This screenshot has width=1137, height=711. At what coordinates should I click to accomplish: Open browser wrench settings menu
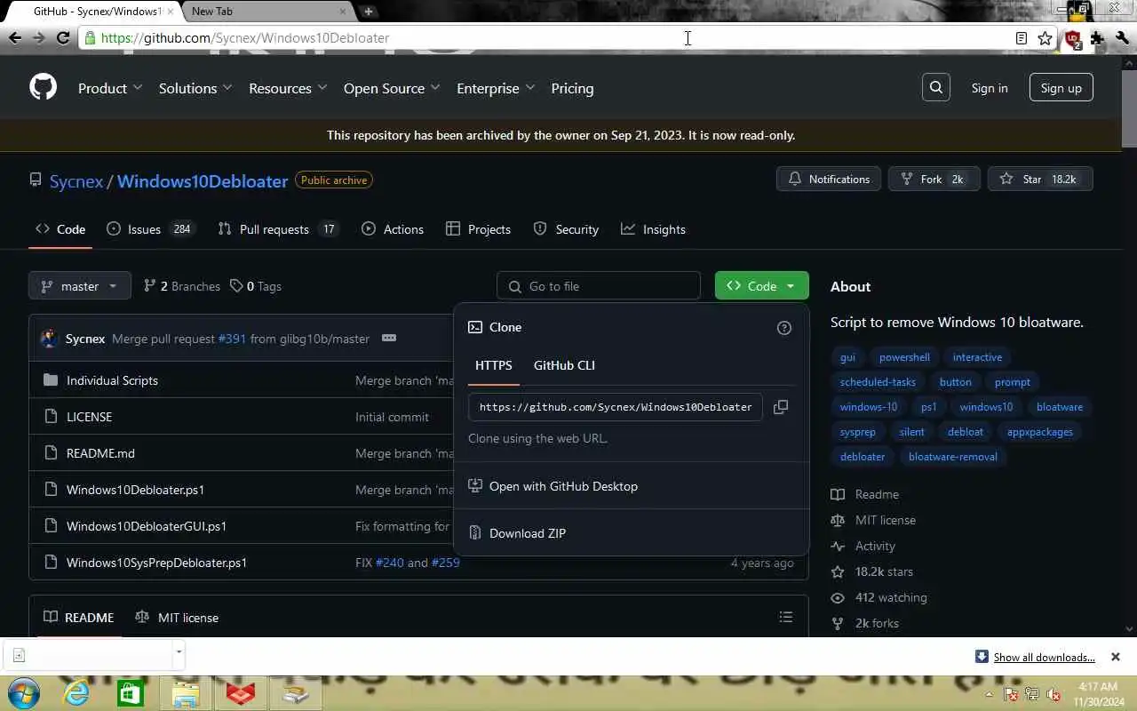pos(1123,38)
